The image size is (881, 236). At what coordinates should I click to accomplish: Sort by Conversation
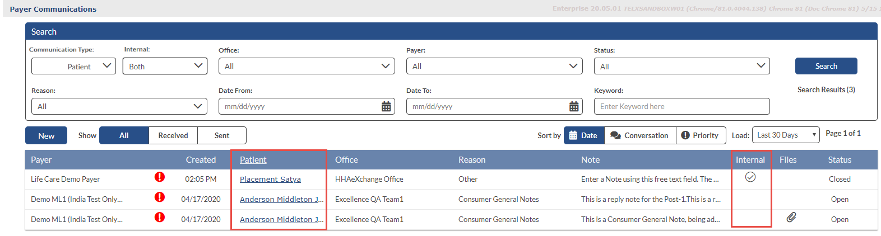[x=639, y=135]
